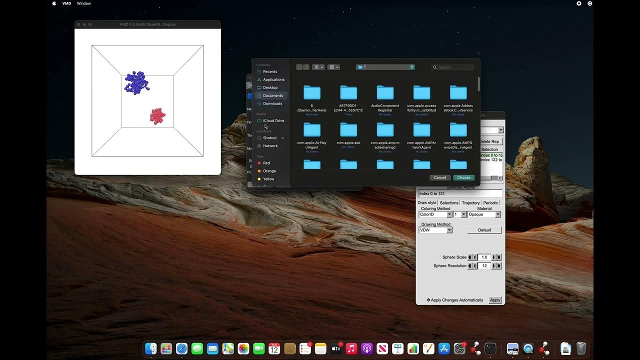
Task: Open the Desktop sidebar location
Action: [270, 87]
